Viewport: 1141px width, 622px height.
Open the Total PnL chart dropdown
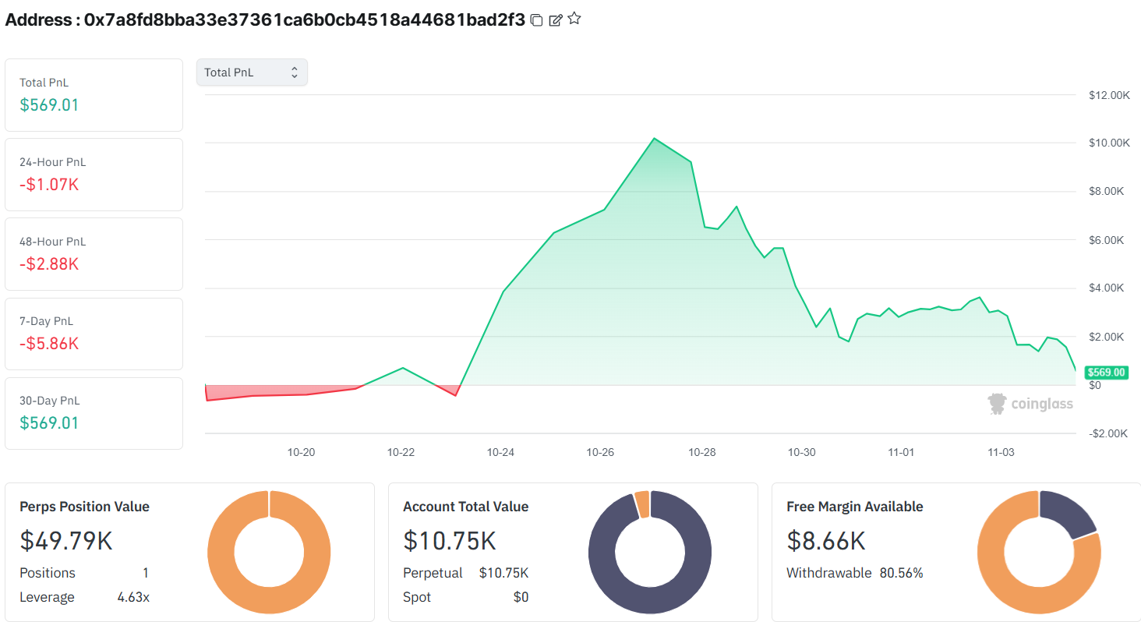pos(252,72)
